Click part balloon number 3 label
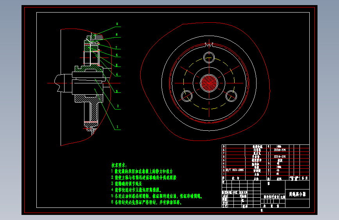 [x=117, y=91]
